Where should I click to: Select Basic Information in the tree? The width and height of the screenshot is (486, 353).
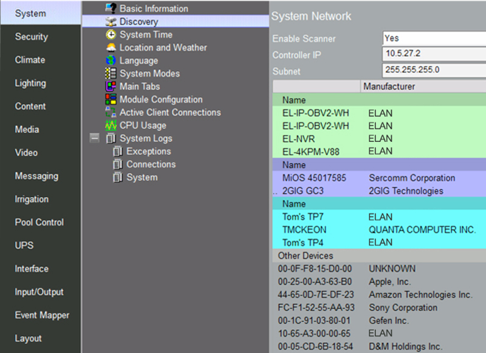(x=154, y=8)
